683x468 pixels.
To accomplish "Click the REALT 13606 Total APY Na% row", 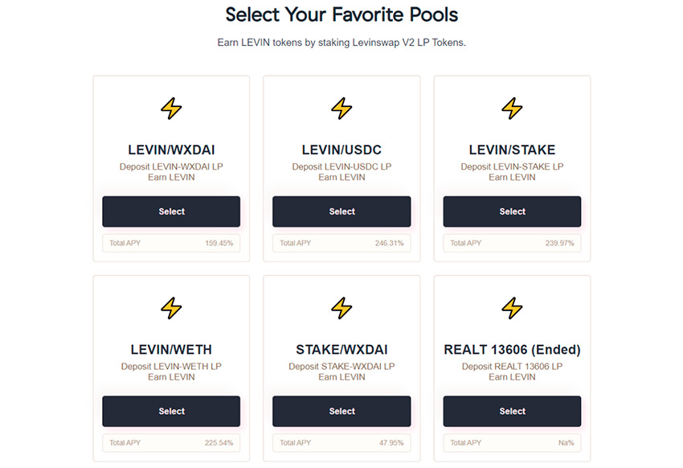I will (512, 442).
